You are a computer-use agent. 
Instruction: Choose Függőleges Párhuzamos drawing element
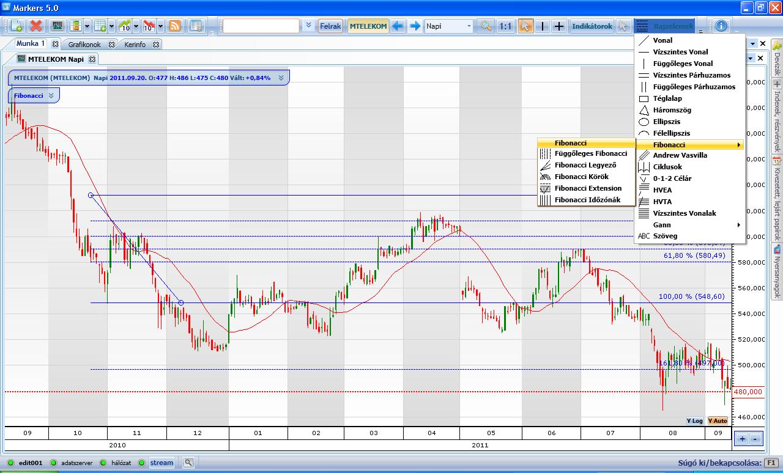(x=690, y=87)
